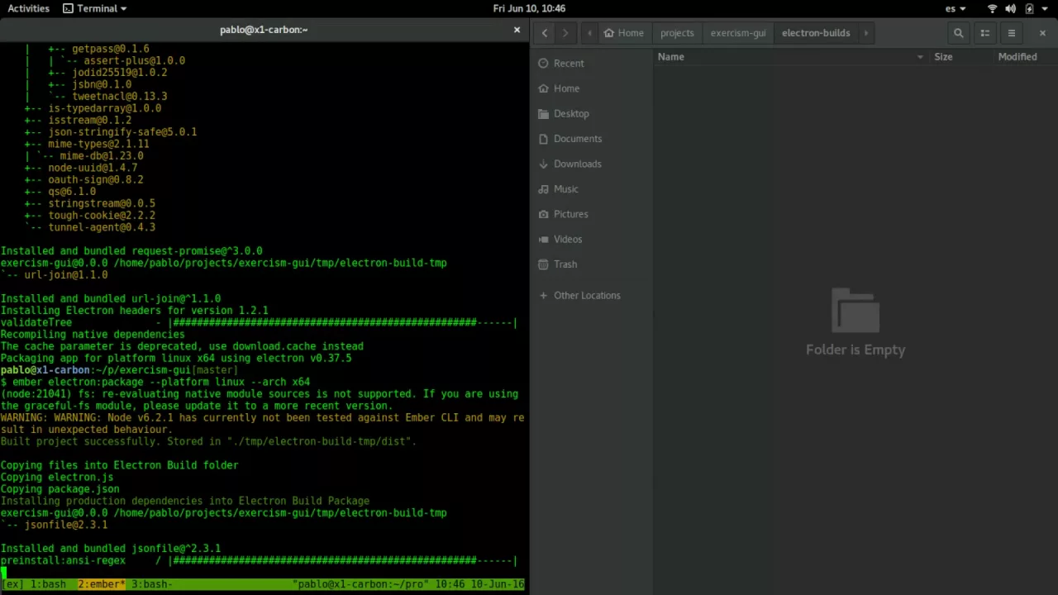
Task: Switch to tmux window 1:bash
Action: (x=48, y=584)
